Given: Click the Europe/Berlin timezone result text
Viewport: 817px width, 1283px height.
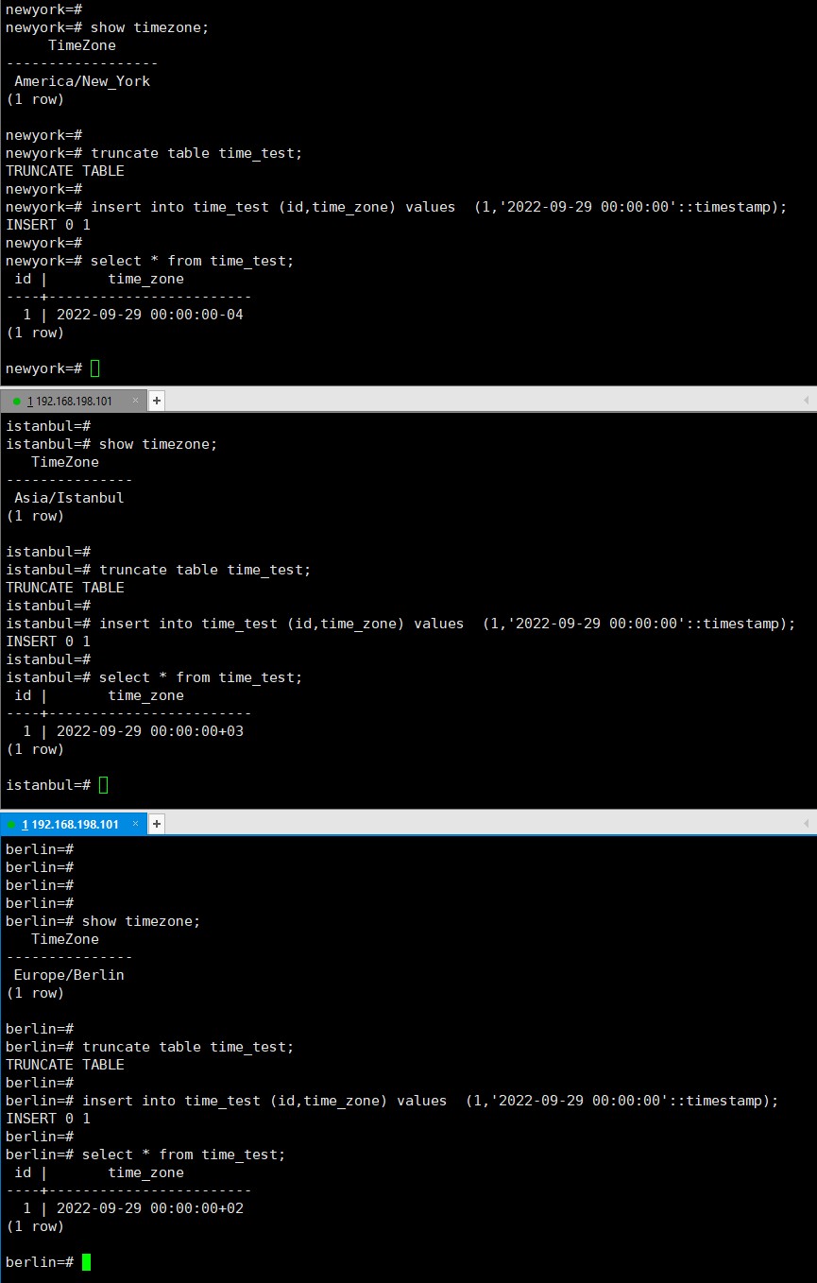Looking at the screenshot, I should (67, 974).
